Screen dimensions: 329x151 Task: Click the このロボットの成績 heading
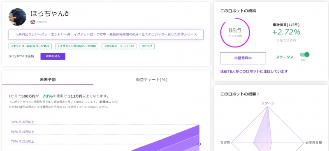click(238, 11)
